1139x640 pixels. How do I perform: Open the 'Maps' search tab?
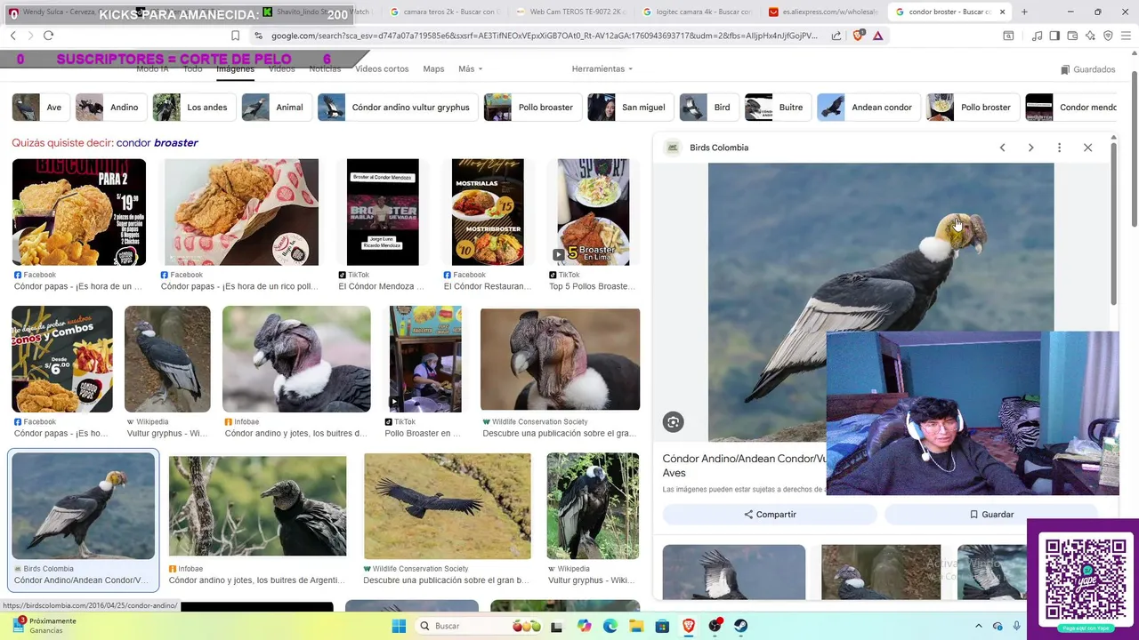click(x=433, y=69)
